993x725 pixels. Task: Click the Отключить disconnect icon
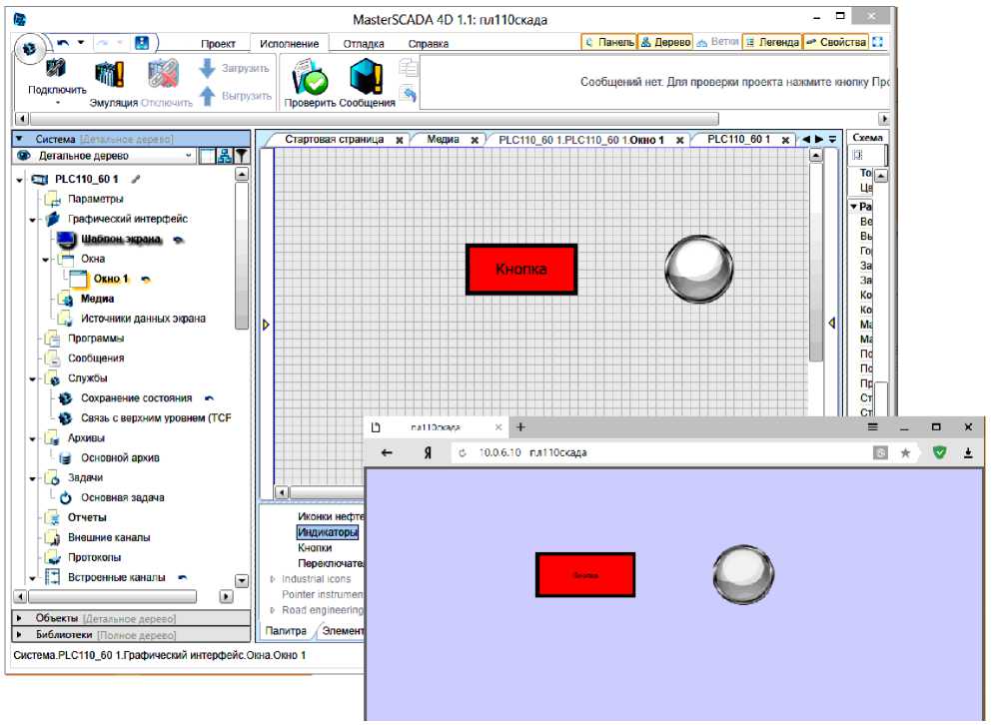pyautogui.click(x=164, y=75)
